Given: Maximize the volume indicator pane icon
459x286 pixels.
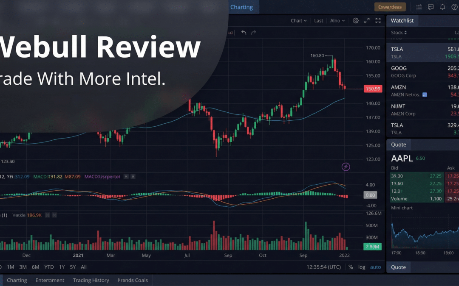Looking at the screenshot, I should coord(47,215).
